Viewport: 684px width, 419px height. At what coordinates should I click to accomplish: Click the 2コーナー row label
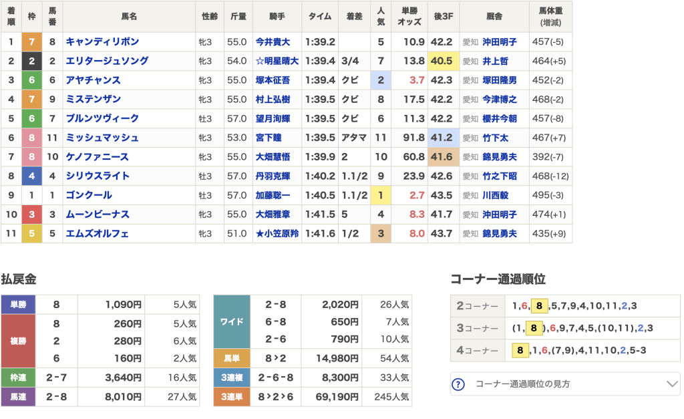[x=477, y=306]
